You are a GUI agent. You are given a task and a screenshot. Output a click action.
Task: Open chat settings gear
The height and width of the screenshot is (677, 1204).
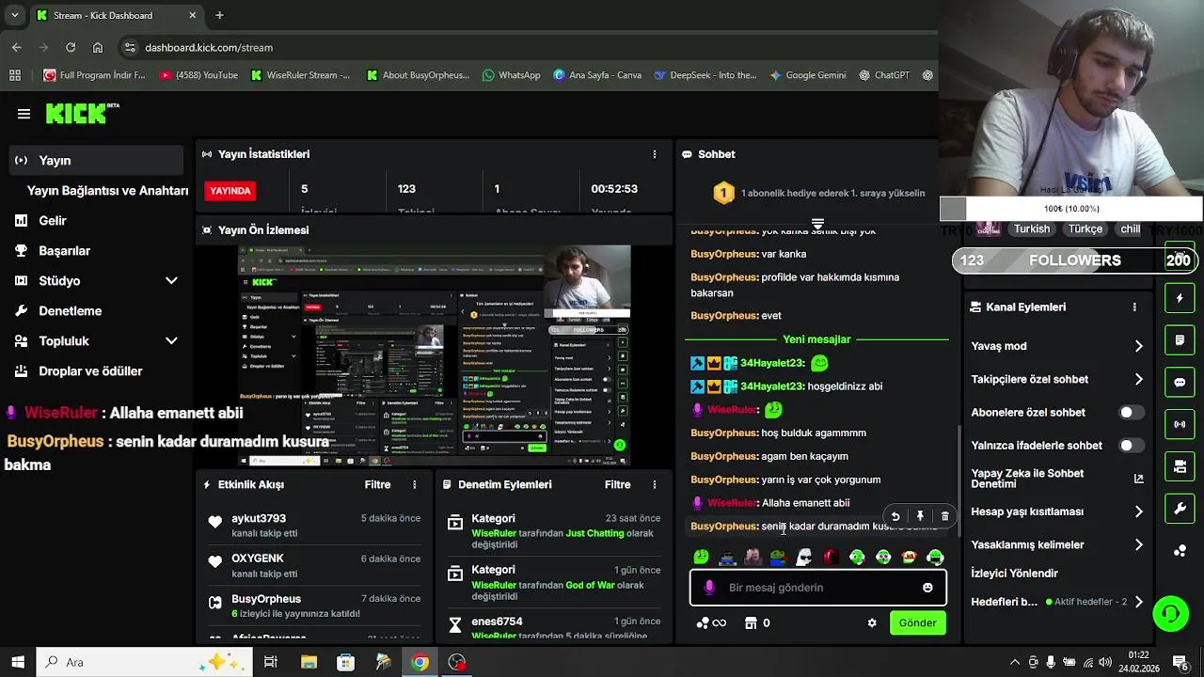(x=872, y=623)
